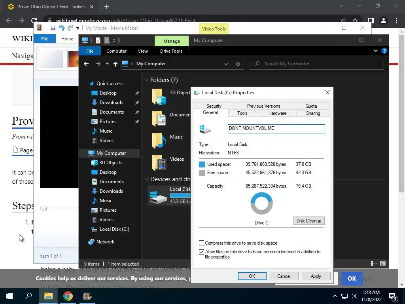Screen dimensions: 405x304
Task: Open the Drive Tools ribbon tab
Action: pyautogui.click(x=171, y=51)
